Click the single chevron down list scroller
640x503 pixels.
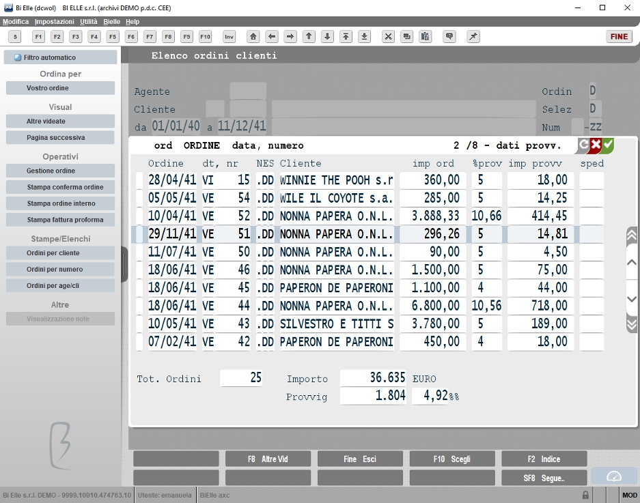click(x=631, y=299)
